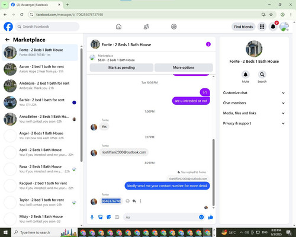Click the conversation list scrollbar

click(x=82, y=105)
